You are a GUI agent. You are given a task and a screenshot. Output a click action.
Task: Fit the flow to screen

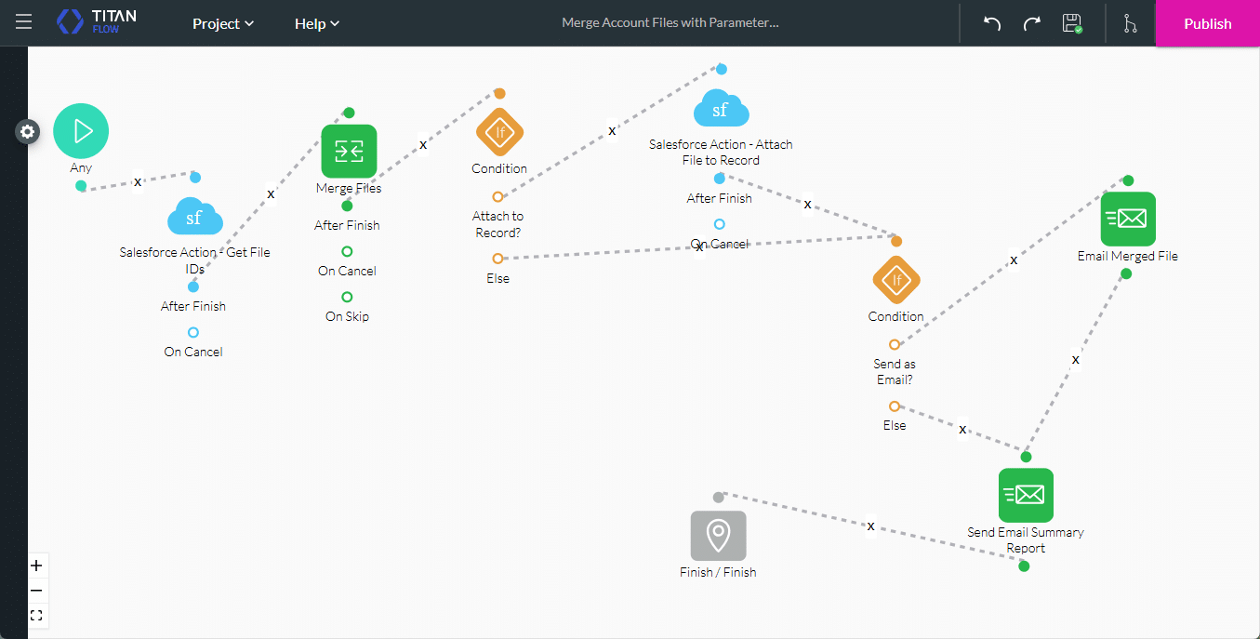point(36,616)
